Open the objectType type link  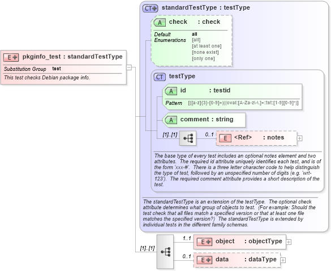pos(265,241)
